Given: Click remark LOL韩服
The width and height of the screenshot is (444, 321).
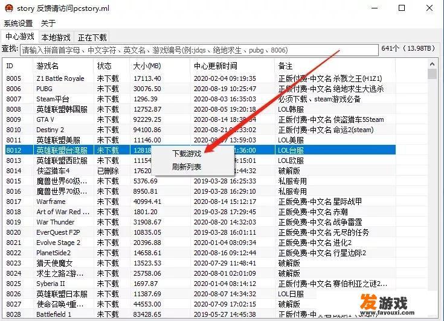Looking at the screenshot, I should 291,109.
